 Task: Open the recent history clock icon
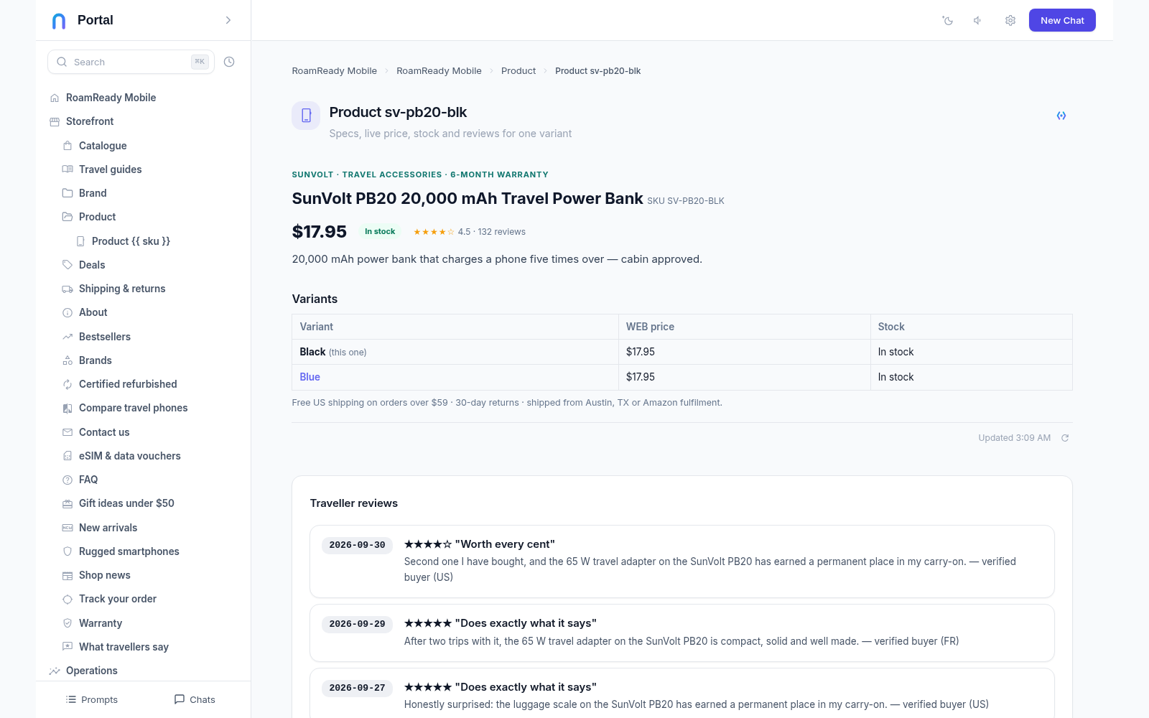point(229,62)
